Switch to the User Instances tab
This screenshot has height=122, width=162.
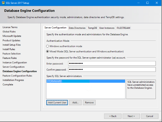point(107,28)
